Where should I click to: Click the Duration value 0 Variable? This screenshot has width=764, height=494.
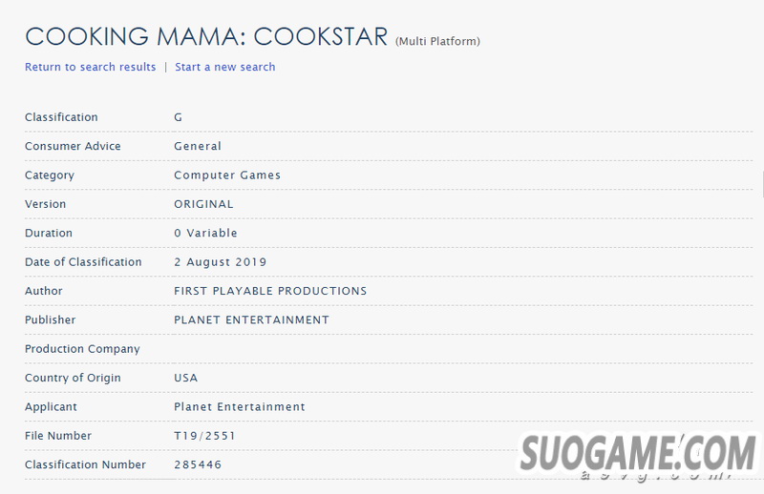click(x=205, y=233)
